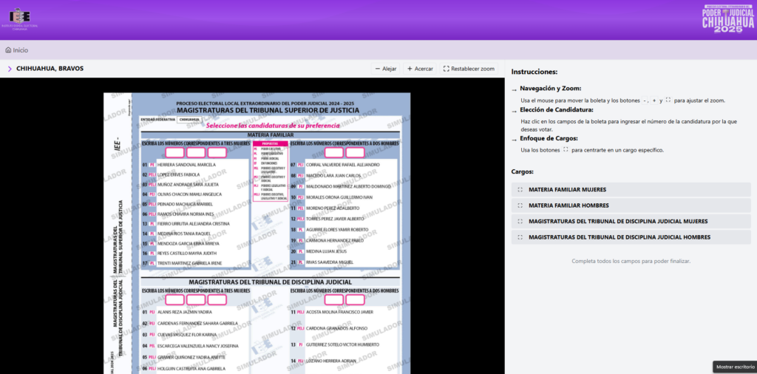Expand the chevron beside CHIHUAHUA, BRAVOS
This screenshot has height=374, width=757.
10,69
